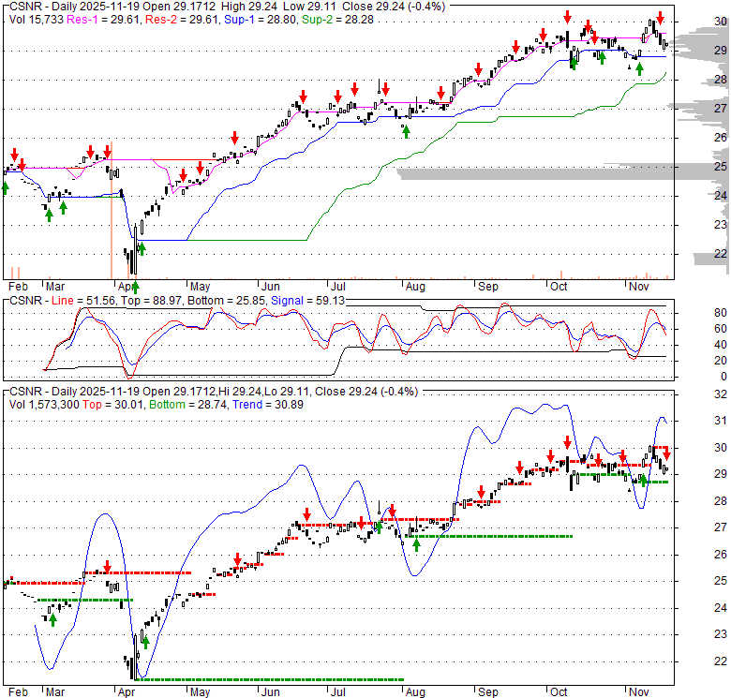Click the green arrow at April low in bottom chart
731x698 pixels.
(145, 642)
